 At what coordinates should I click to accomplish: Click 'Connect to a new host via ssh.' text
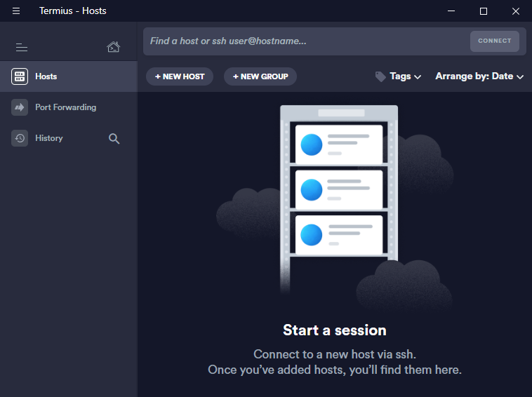(335, 354)
